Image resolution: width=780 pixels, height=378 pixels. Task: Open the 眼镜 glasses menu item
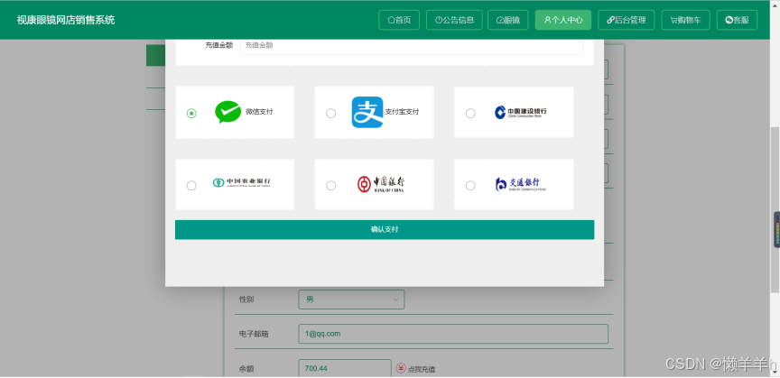[508, 20]
